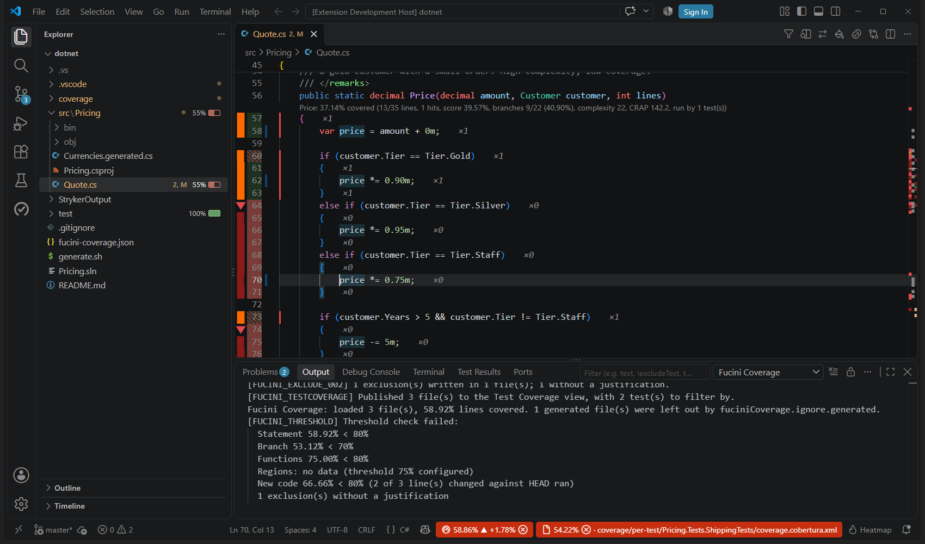Maximize the bottom panel size

click(x=891, y=372)
